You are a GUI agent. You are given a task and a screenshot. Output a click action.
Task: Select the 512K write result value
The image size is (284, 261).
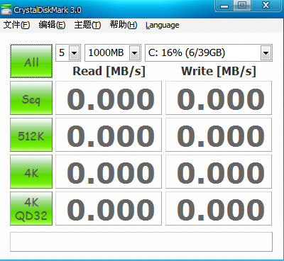[x=219, y=135]
